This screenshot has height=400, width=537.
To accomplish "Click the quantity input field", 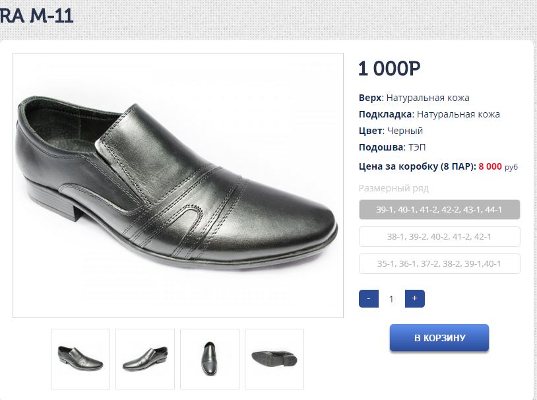I will (x=391, y=299).
